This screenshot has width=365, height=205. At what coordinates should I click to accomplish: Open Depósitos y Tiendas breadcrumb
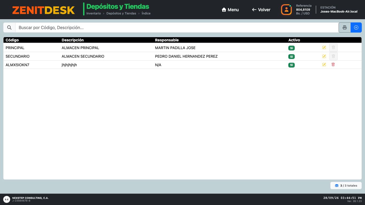(121, 13)
